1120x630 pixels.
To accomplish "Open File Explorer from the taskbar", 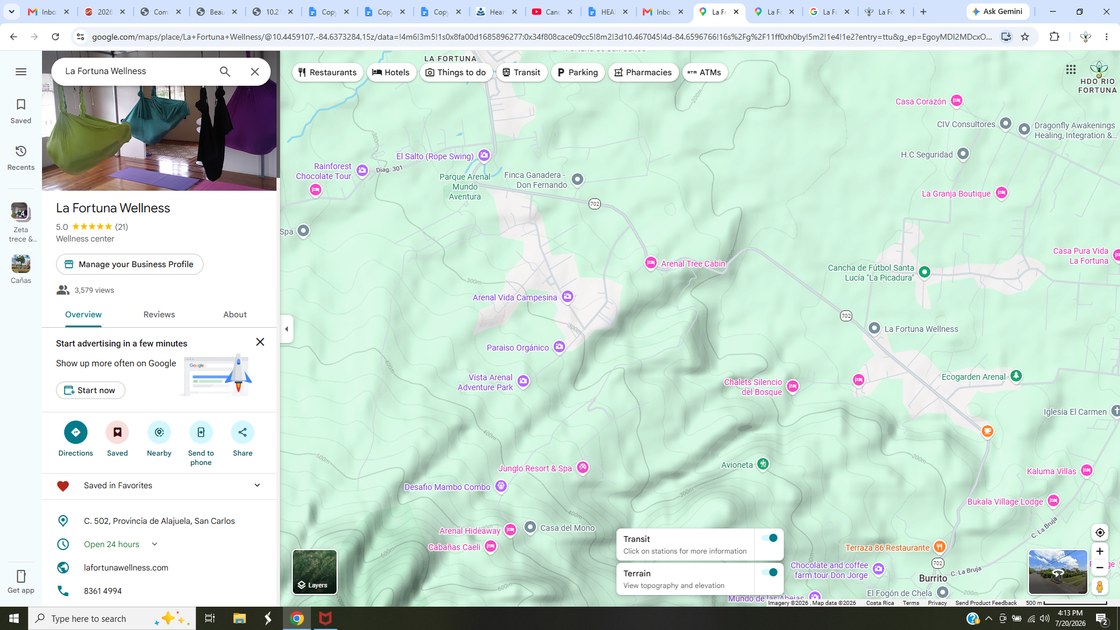I will coord(240,618).
